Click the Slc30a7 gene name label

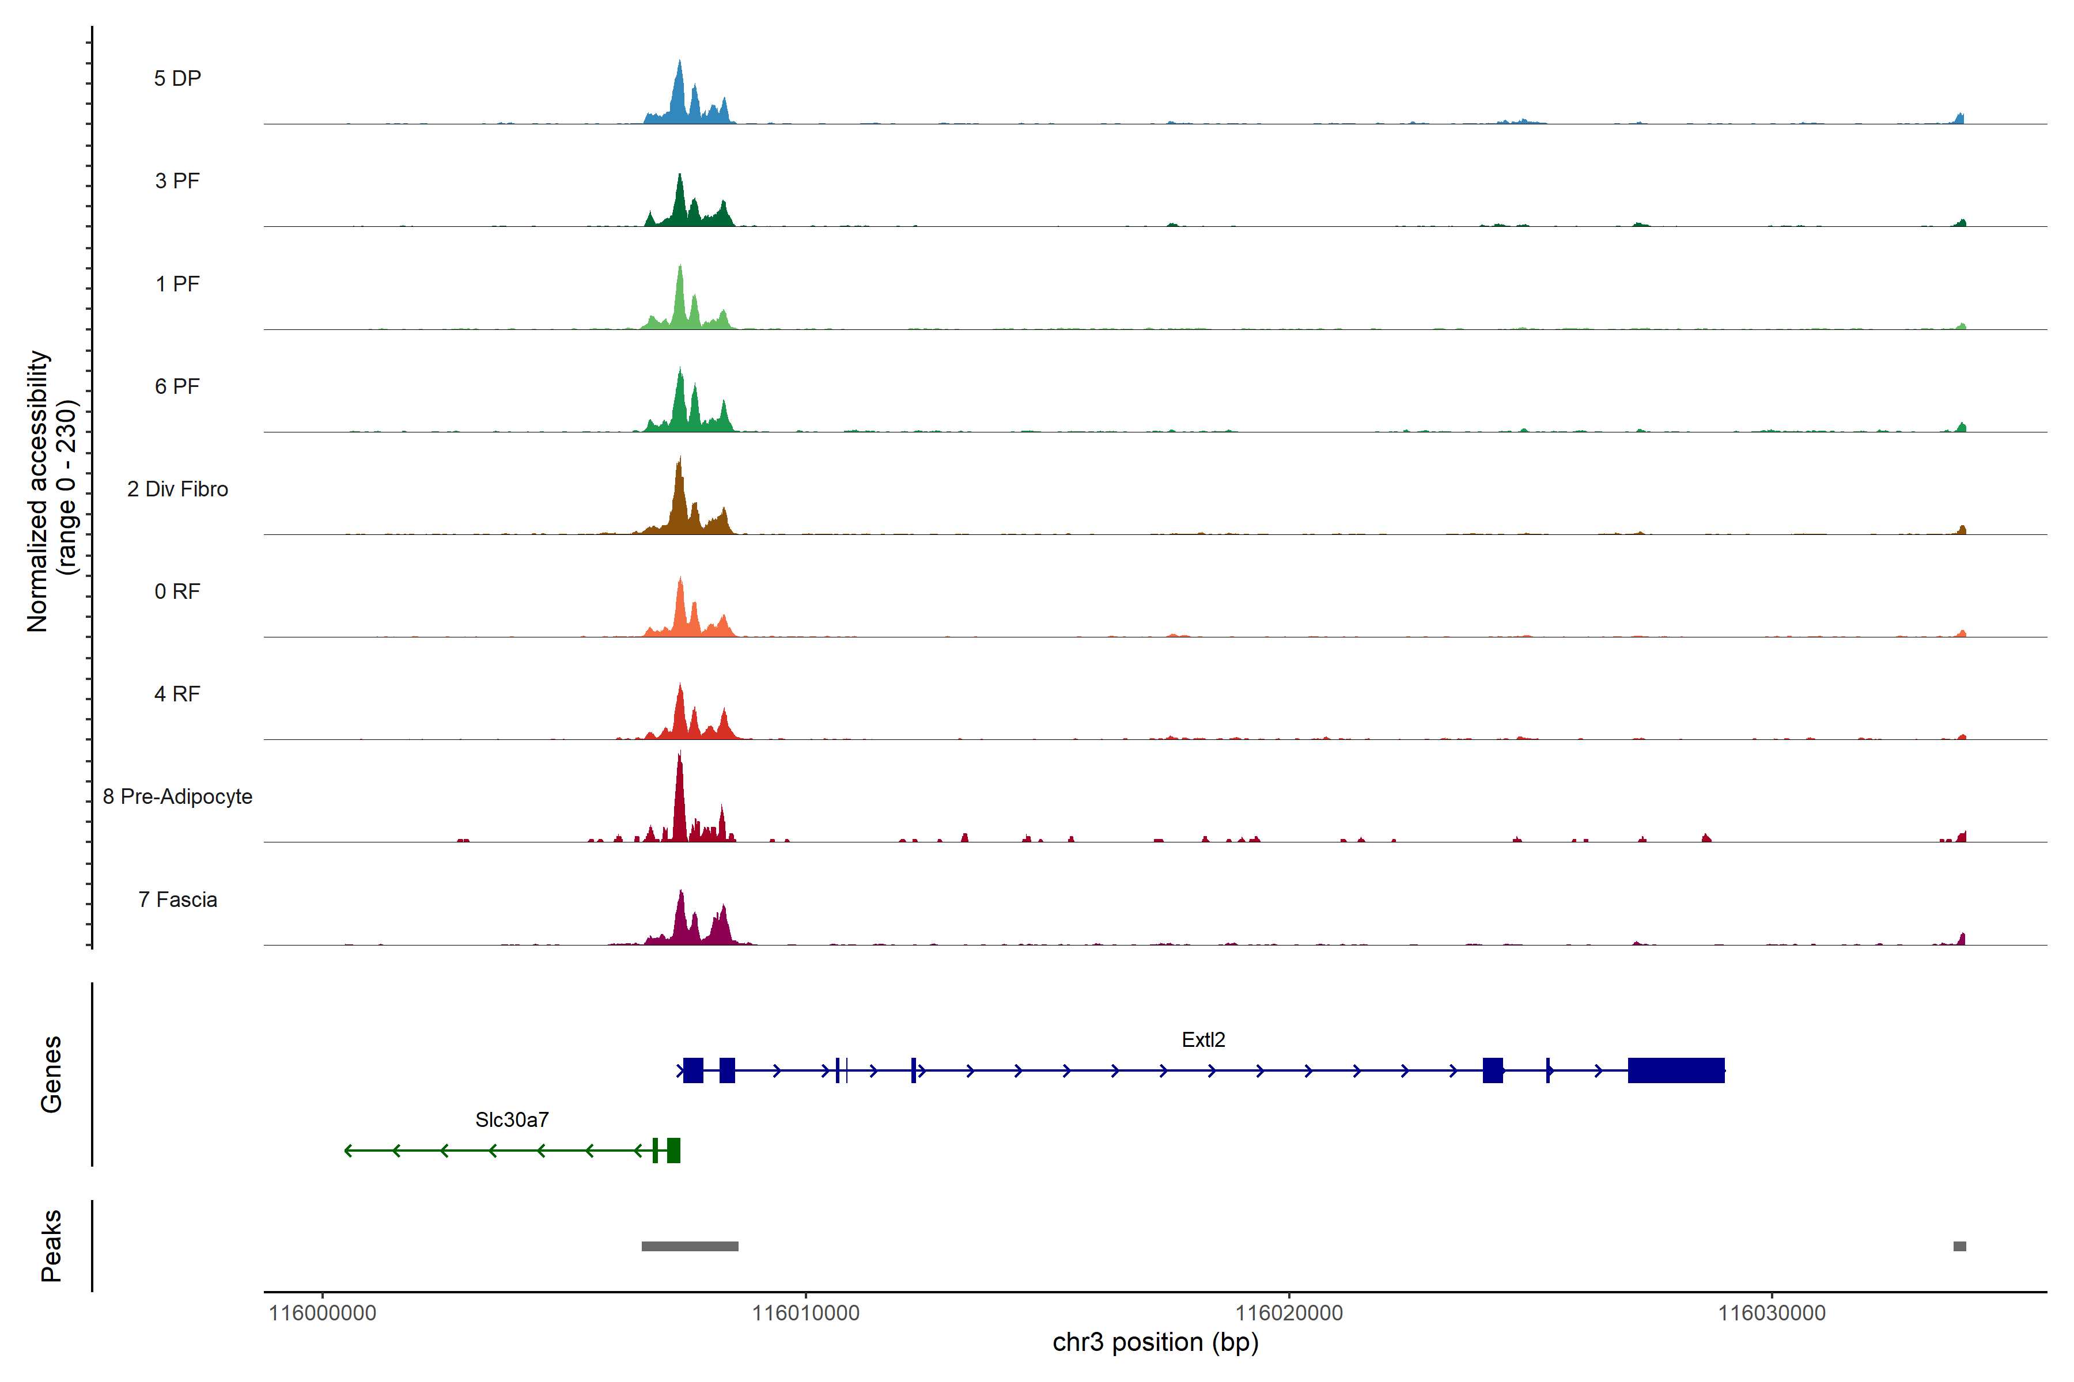(x=512, y=1120)
